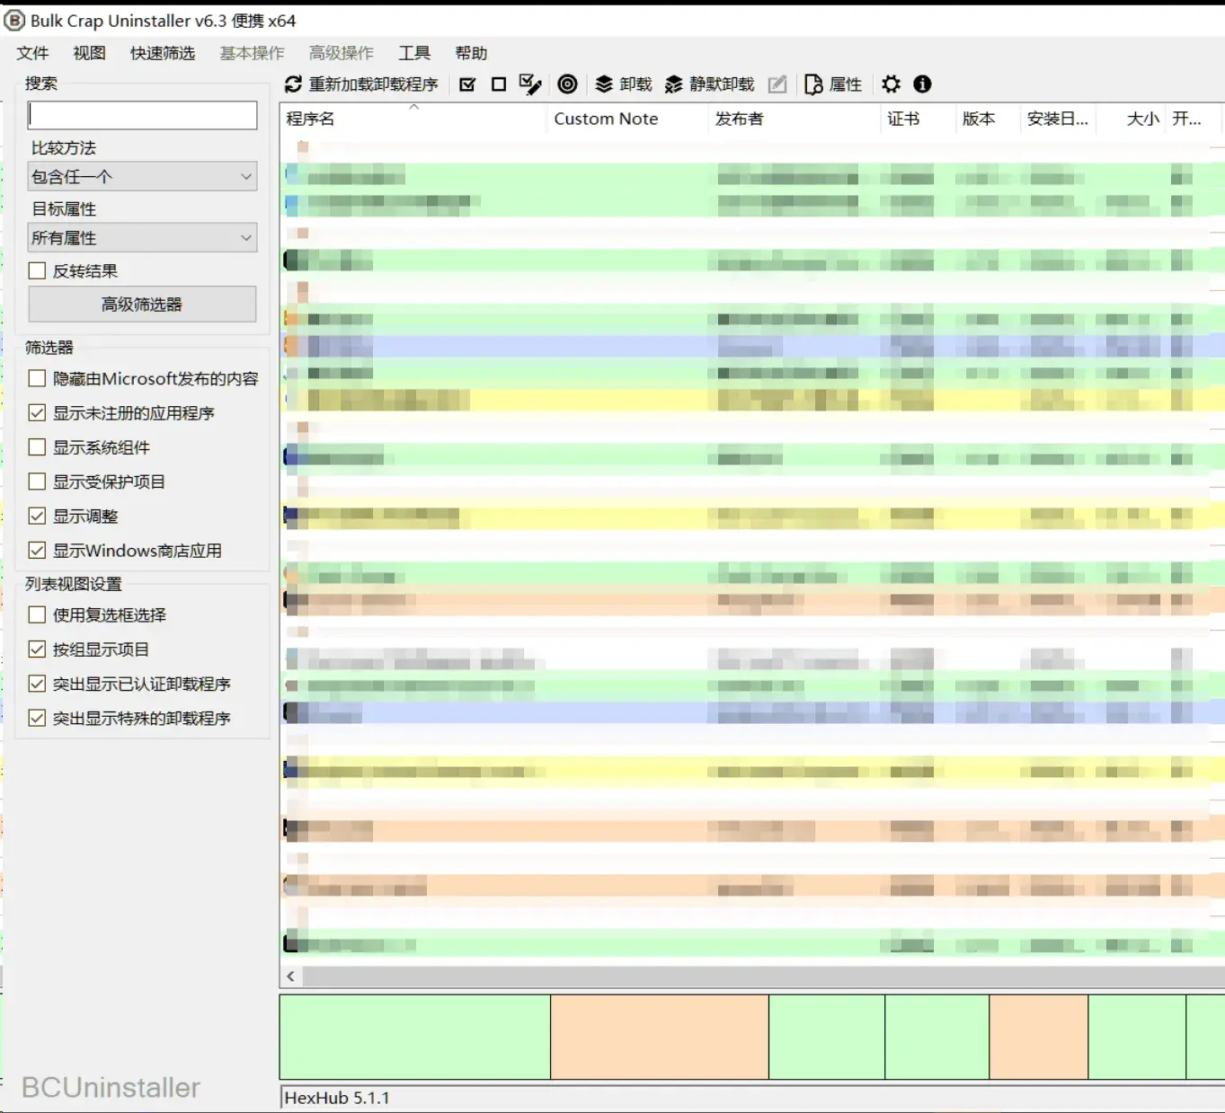Open the 比较方法 dropdown (包含任一个)
This screenshot has width=1225, height=1113.
click(x=142, y=176)
